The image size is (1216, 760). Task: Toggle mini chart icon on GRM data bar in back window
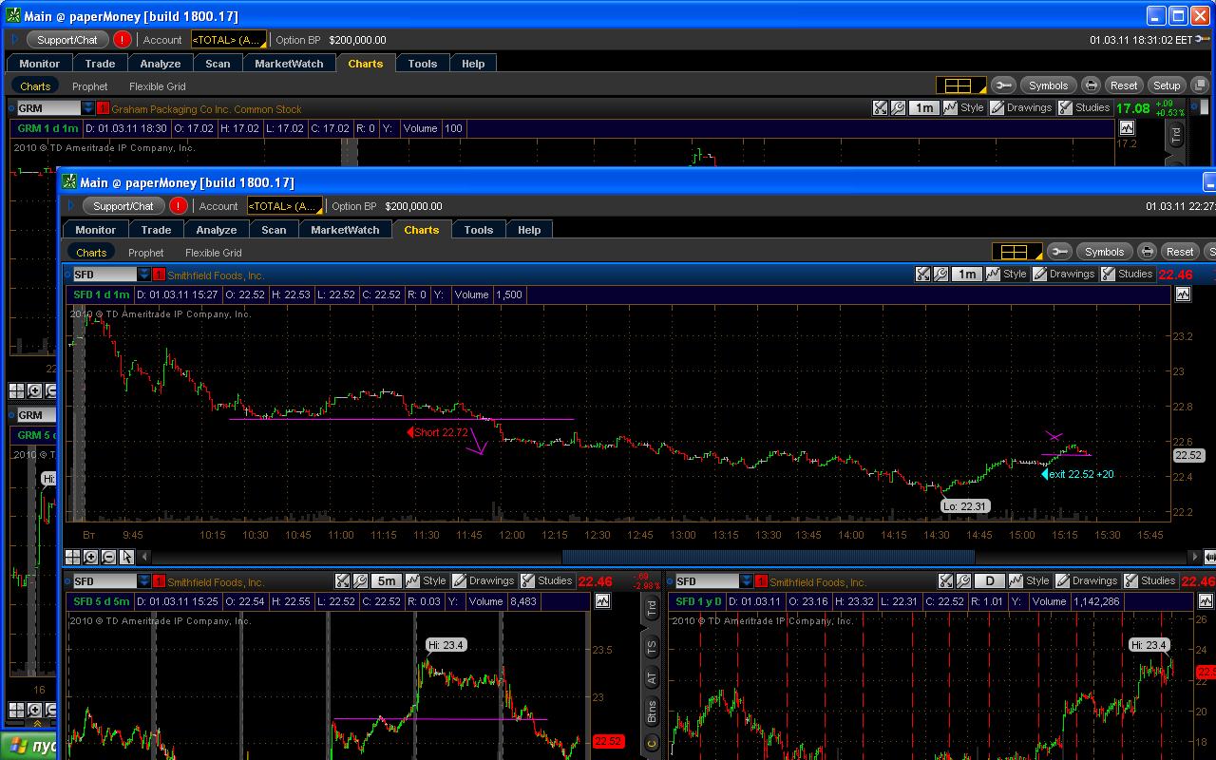point(1127,128)
